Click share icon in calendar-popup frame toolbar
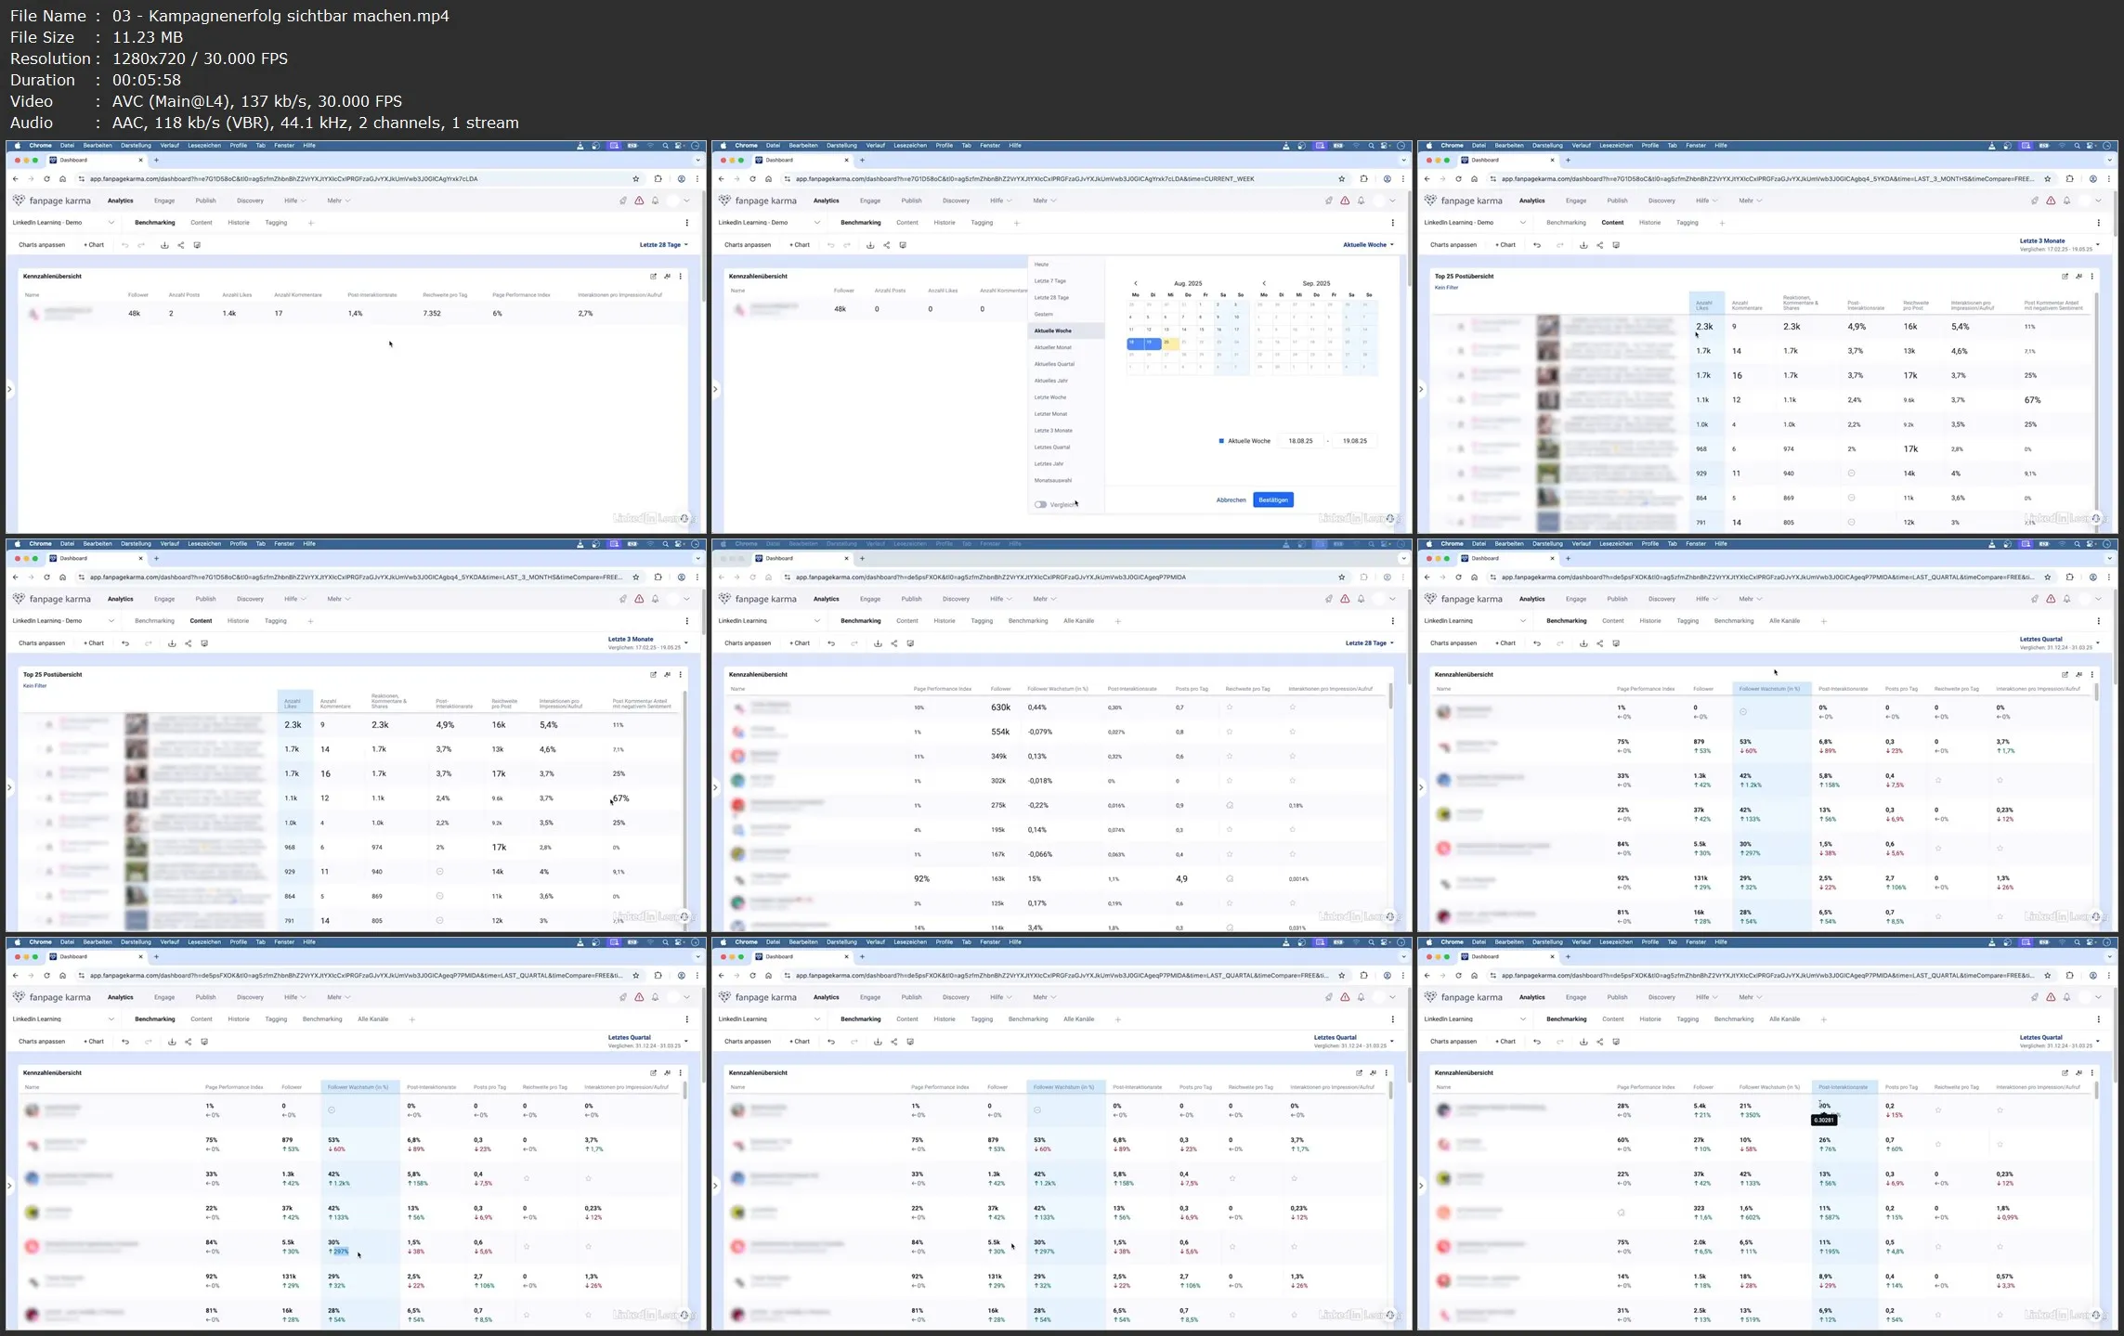Viewport: 2124px width, 1336px height. click(x=886, y=245)
